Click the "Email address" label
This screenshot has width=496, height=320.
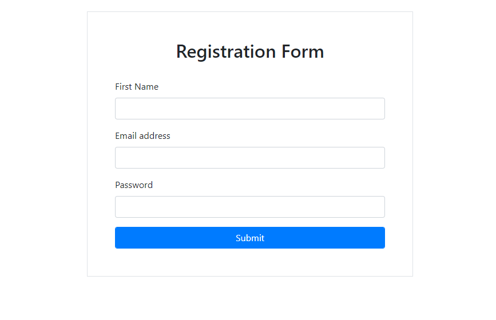(x=142, y=136)
